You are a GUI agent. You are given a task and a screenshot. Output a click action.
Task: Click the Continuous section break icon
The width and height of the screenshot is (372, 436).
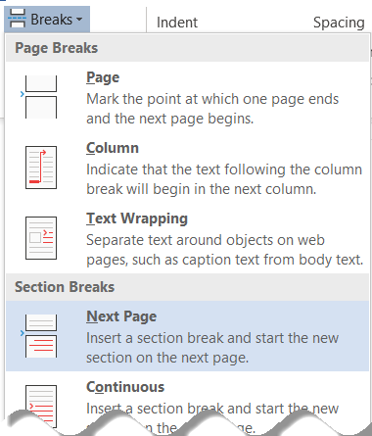click(41, 407)
